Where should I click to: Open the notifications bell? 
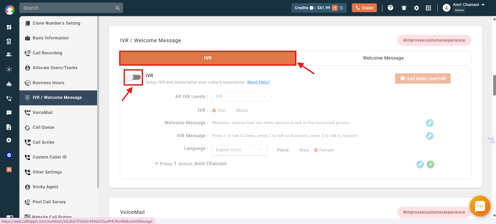tap(404, 8)
